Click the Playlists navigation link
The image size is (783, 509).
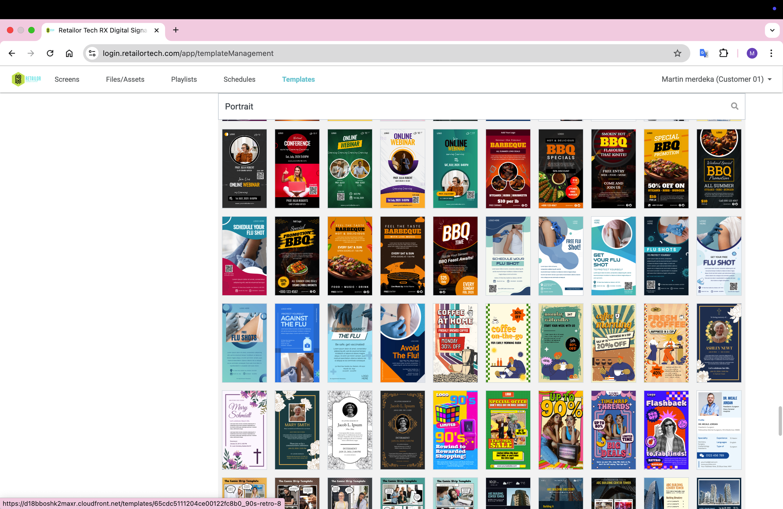click(x=184, y=79)
